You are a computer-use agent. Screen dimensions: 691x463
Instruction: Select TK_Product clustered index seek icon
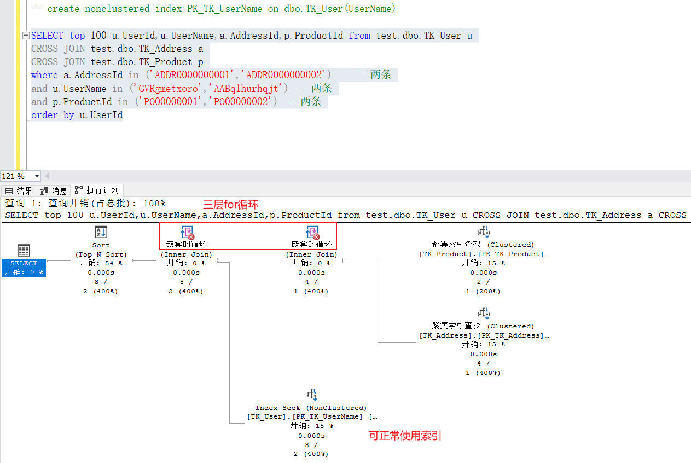click(x=483, y=232)
